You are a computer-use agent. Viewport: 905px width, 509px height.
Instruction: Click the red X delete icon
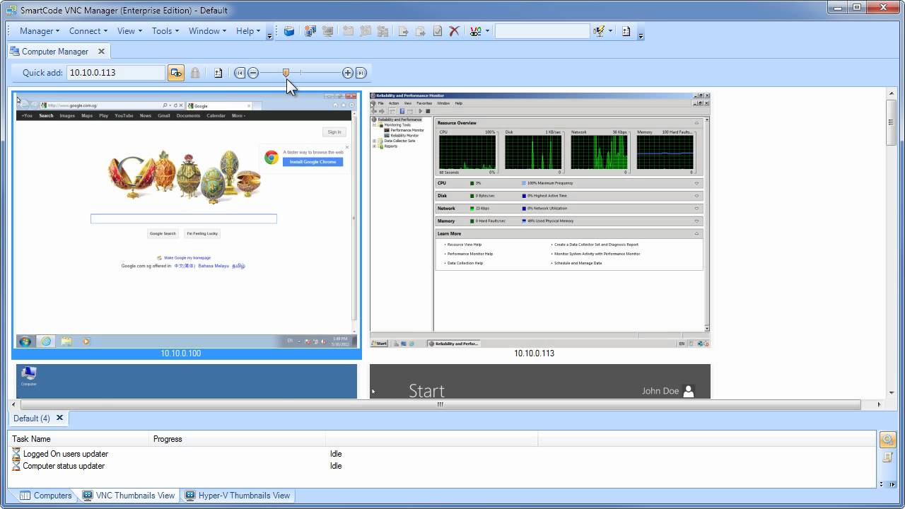[455, 31]
